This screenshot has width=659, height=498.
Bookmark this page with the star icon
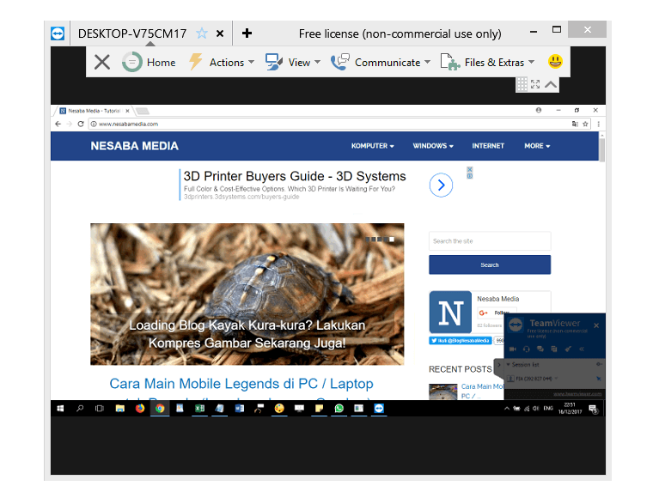(585, 124)
